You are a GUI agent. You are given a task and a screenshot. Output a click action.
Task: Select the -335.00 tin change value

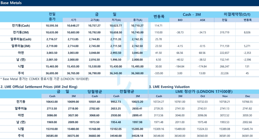[158, 73]
